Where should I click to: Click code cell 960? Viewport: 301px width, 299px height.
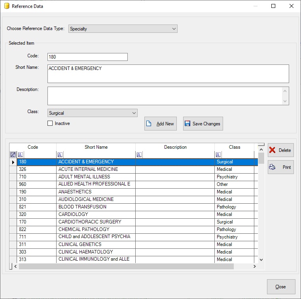tap(36, 184)
